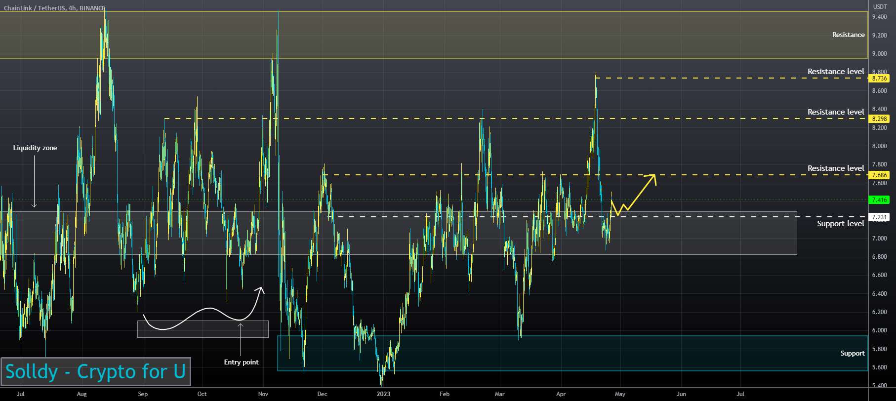Click 6.200 on the price axis

tap(879, 312)
